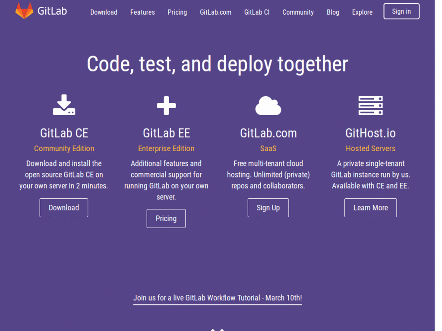Open the Blog nav link
The height and width of the screenshot is (331, 442).
point(333,12)
